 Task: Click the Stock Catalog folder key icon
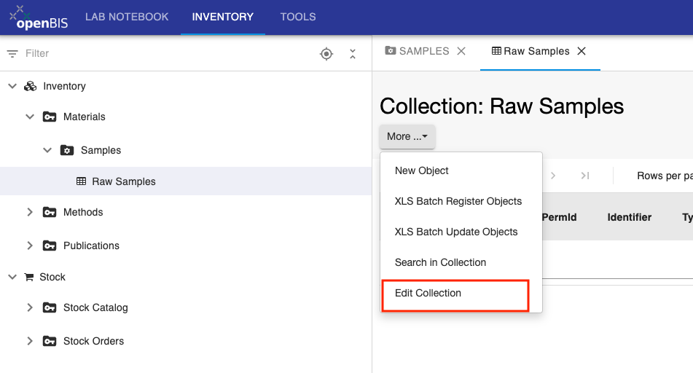(50, 307)
